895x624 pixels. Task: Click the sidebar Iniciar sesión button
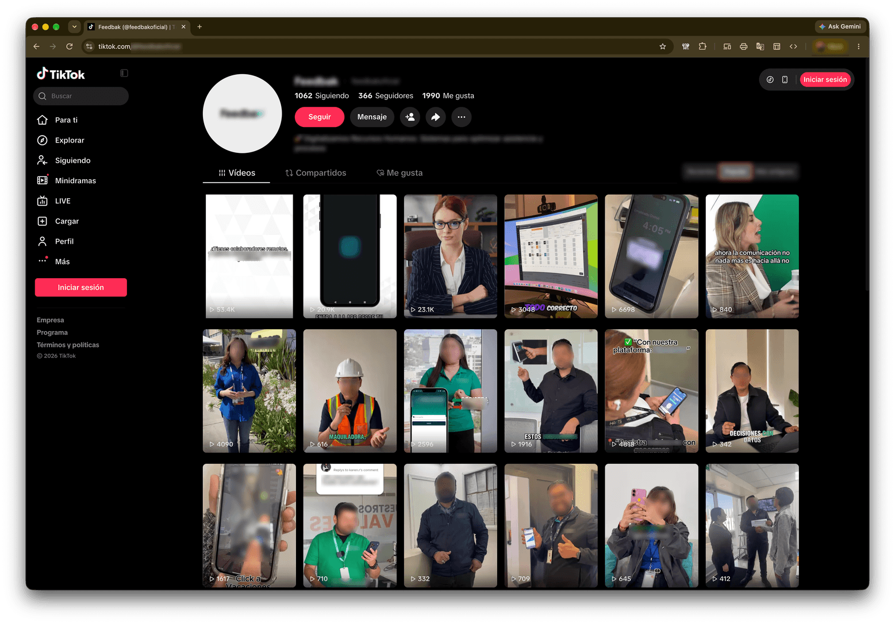point(81,287)
